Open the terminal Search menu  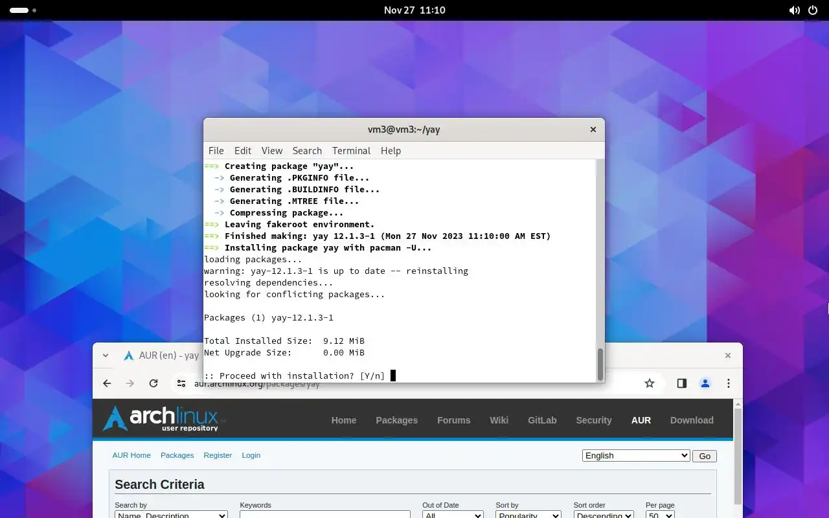[x=307, y=150]
